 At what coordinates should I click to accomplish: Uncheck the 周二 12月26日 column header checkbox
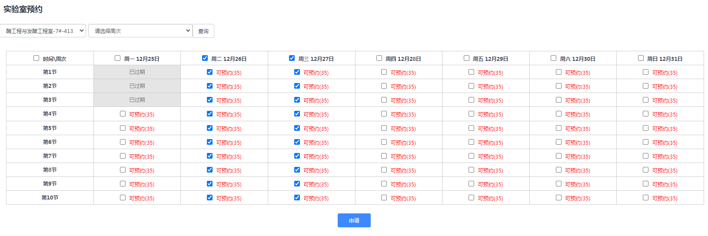click(205, 58)
